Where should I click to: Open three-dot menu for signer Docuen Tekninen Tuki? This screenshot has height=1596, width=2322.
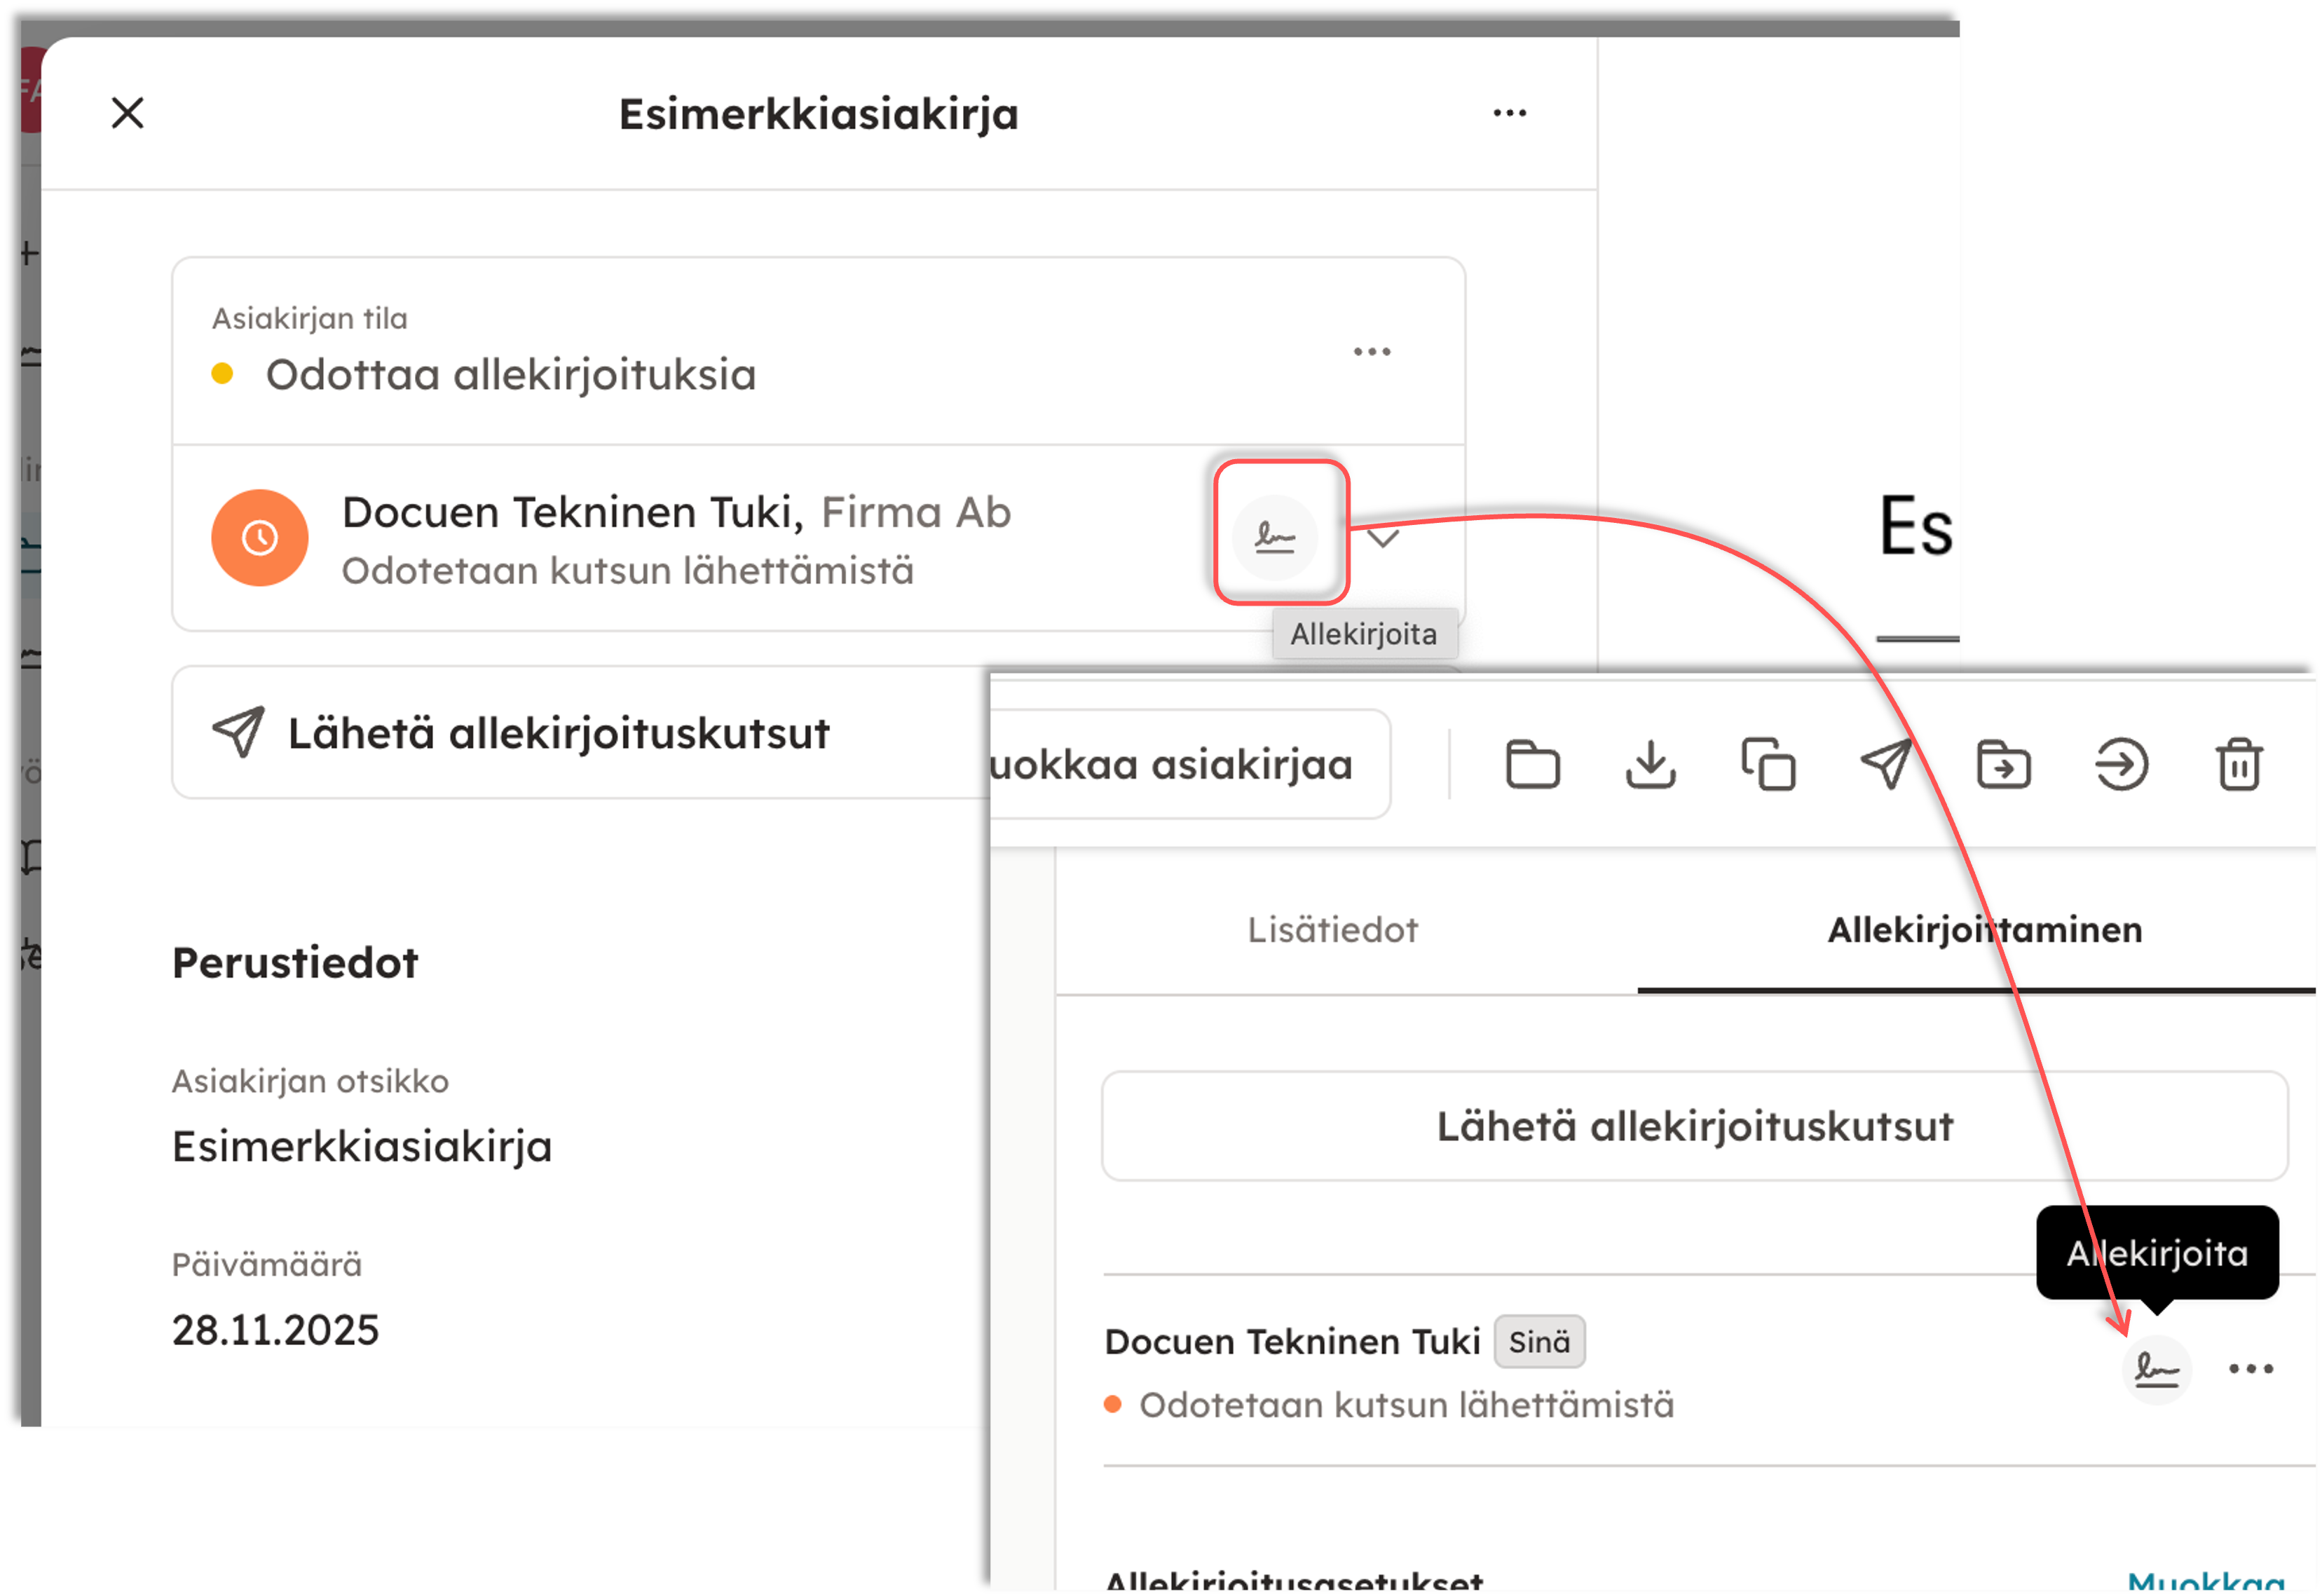coord(2251,1369)
